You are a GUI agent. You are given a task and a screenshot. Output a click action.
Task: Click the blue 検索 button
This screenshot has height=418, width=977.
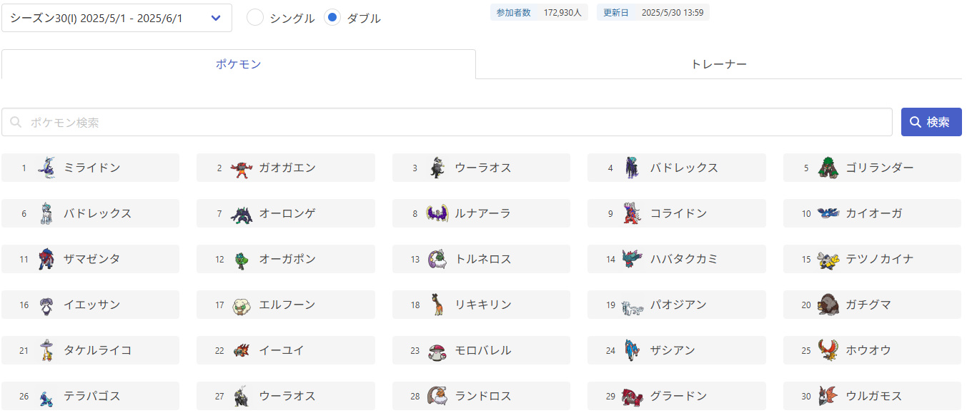point(931,122)
